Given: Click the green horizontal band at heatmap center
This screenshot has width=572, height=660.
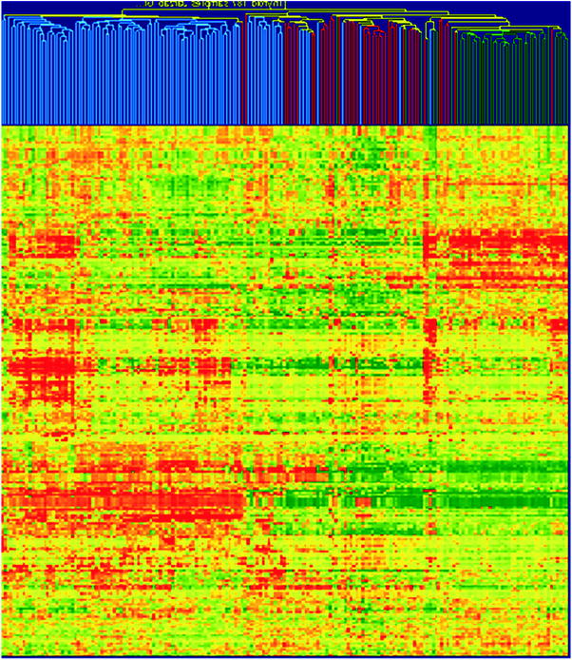Looking at the screenshot, I should click(x=314, y=363).
